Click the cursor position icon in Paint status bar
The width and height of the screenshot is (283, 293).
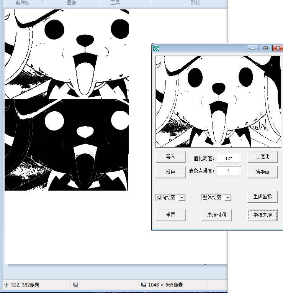click(x=7, y=285)
